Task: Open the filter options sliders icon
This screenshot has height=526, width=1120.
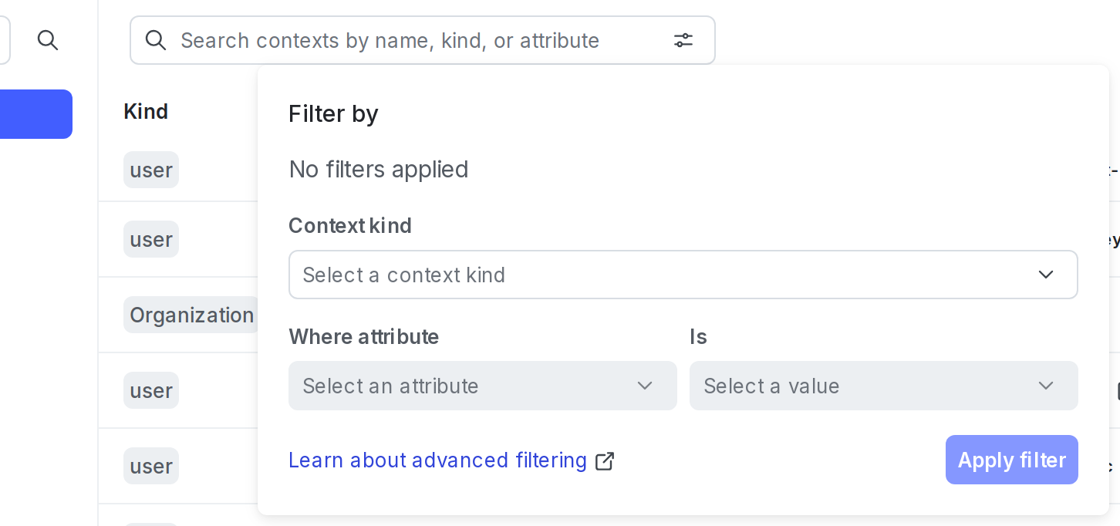Action: 683,40
